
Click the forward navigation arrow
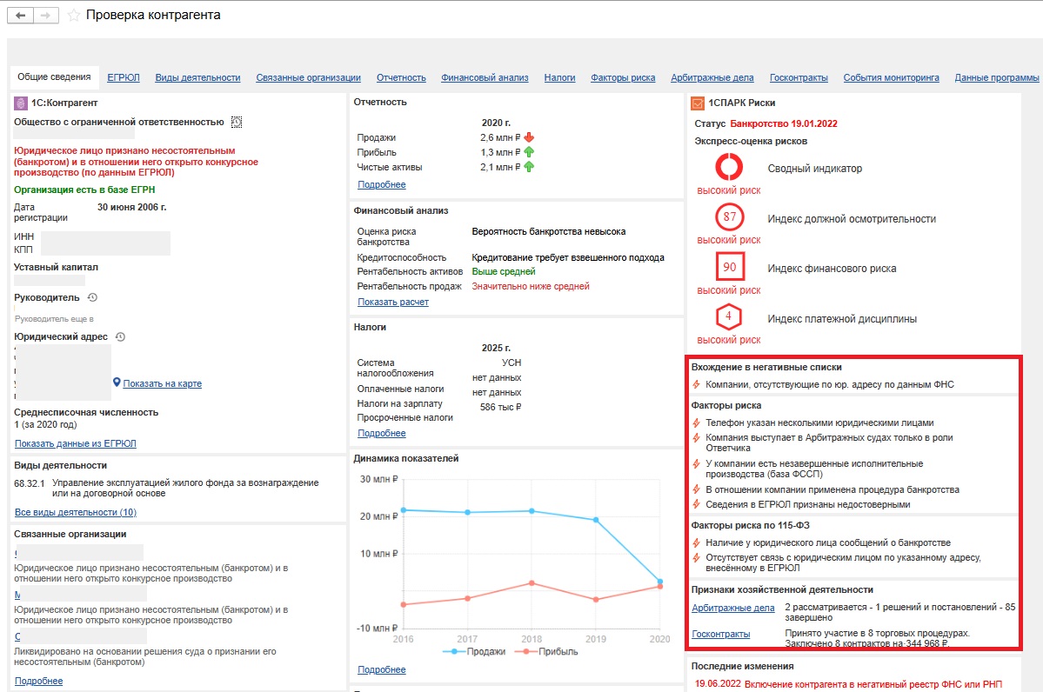pos(47,16)
